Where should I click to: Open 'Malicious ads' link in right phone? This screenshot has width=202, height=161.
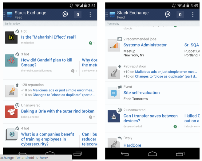166,72
